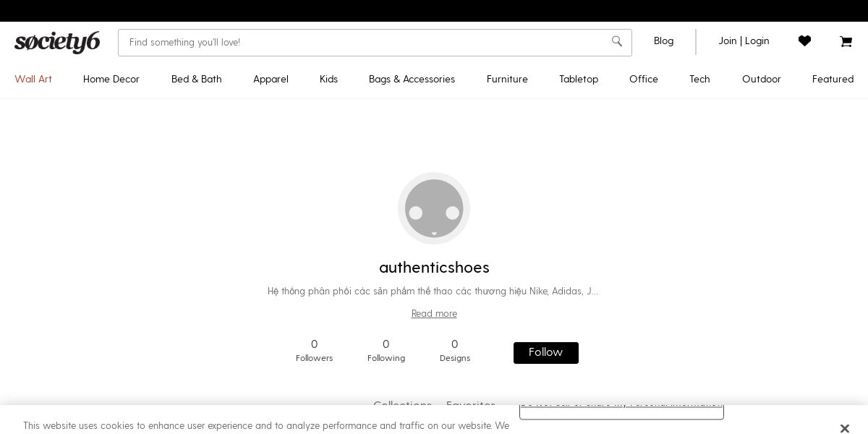Screen dimensions: 868x434
Task: Open the Bed & Bath category
Action: click(x=197, y=80)
